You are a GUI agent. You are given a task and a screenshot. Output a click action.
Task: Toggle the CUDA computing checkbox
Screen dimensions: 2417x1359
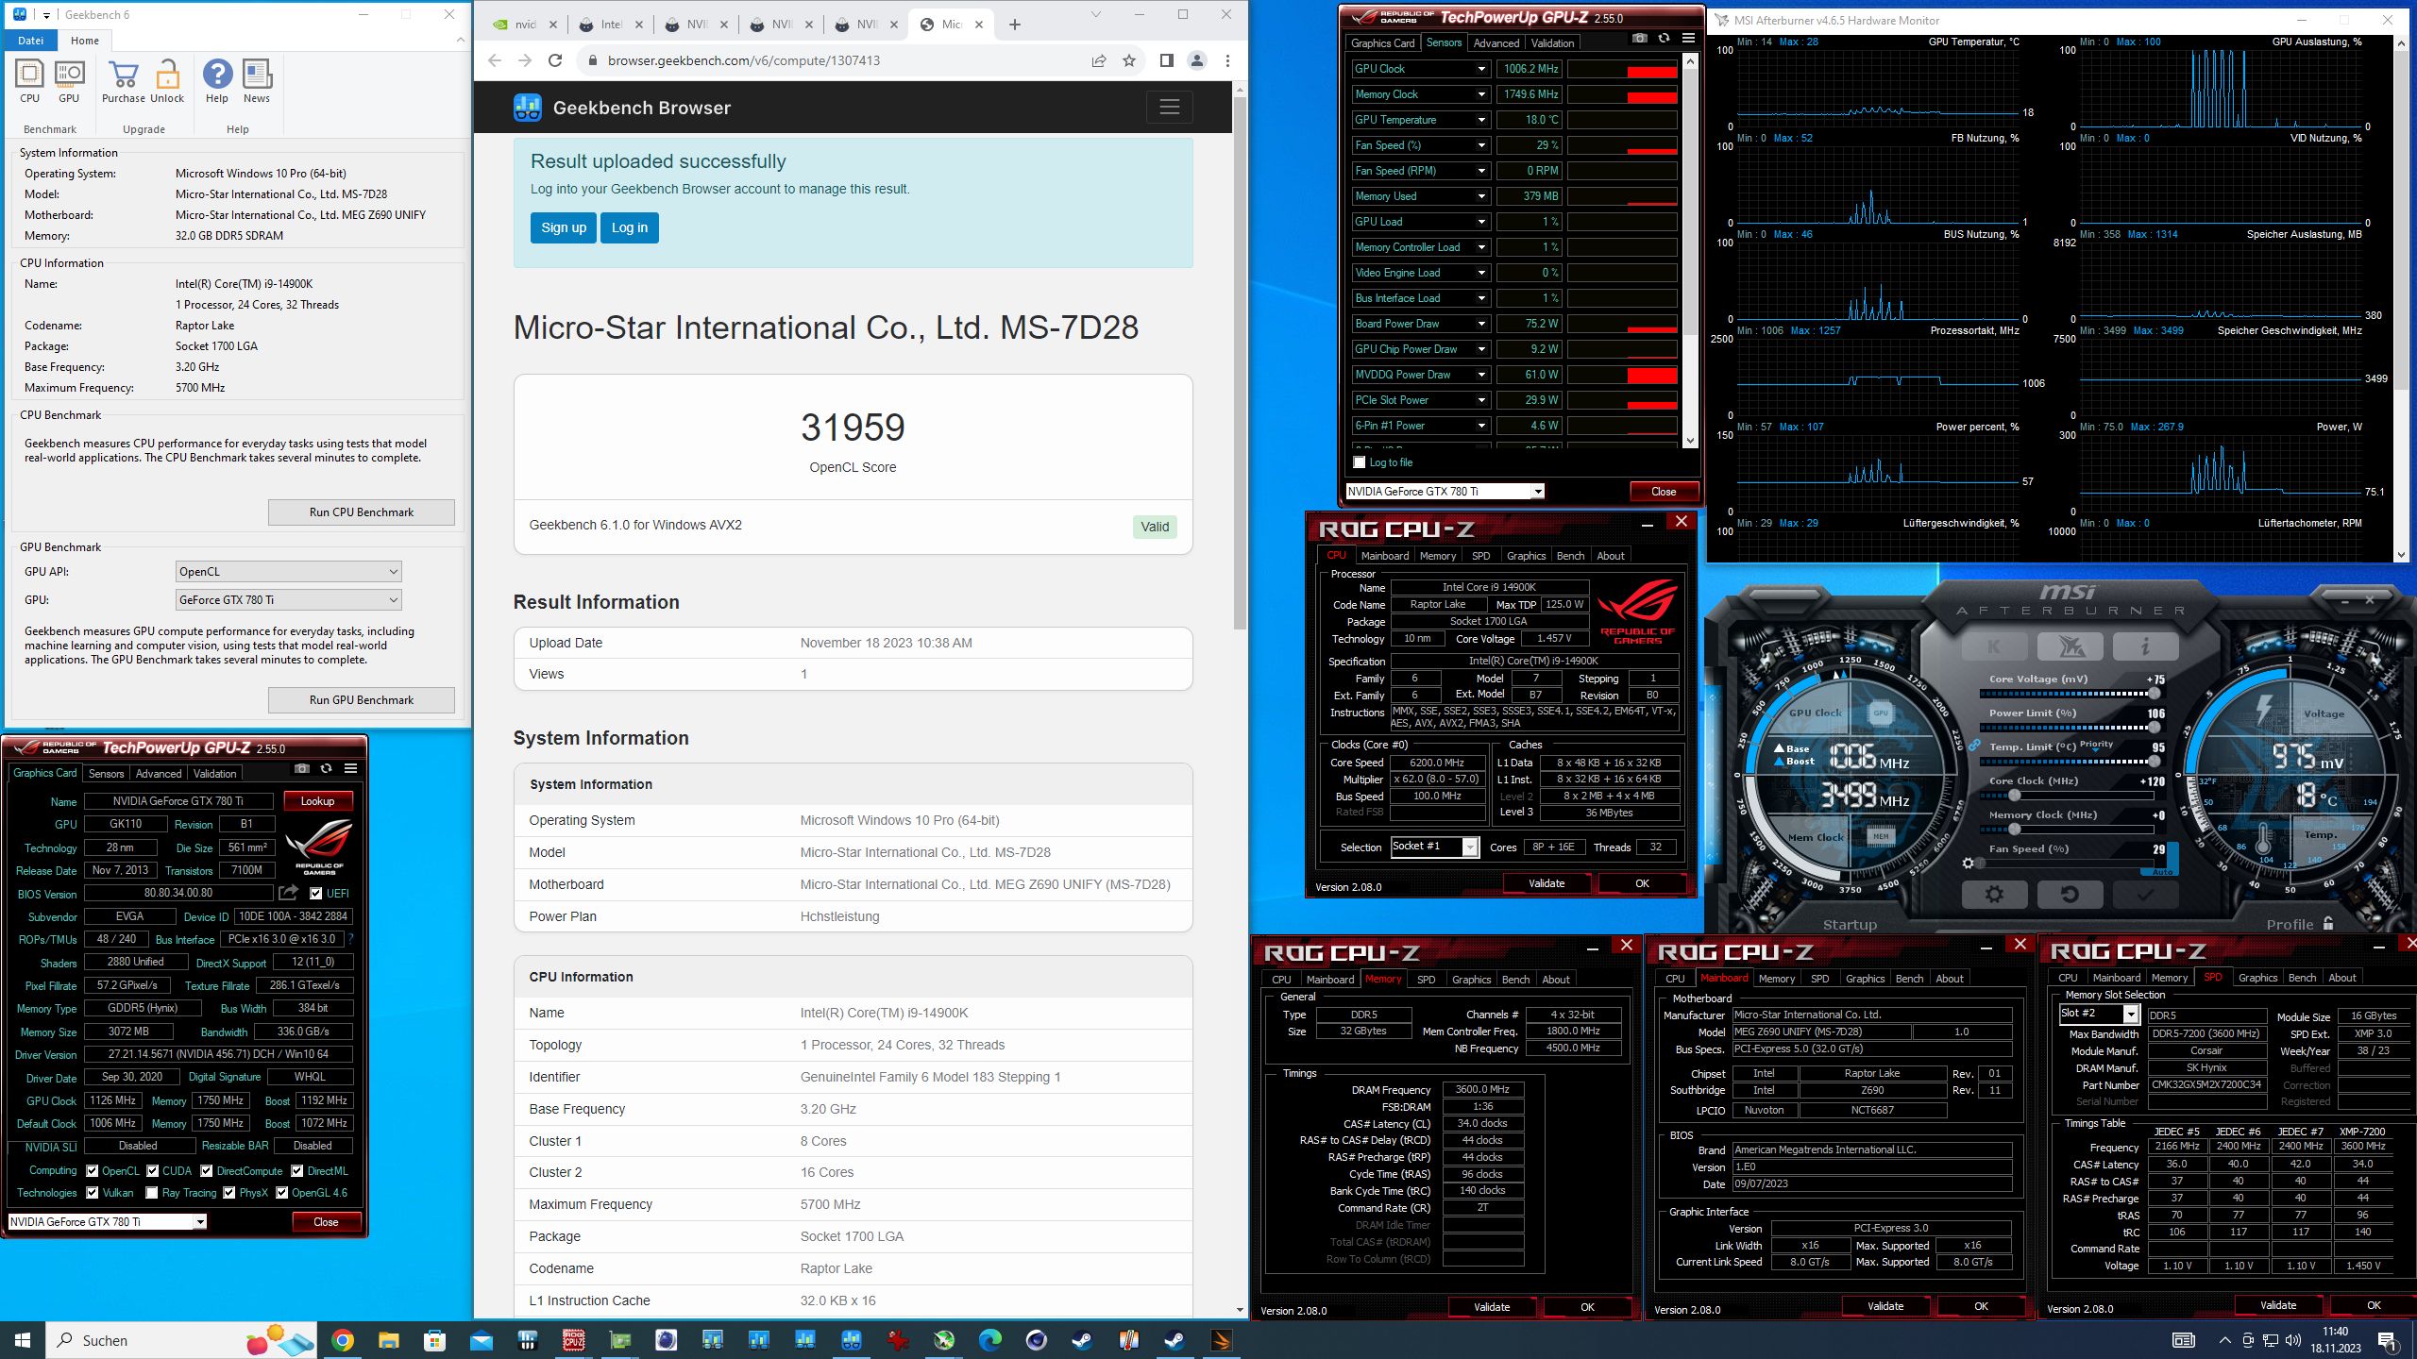[153, 1170]
